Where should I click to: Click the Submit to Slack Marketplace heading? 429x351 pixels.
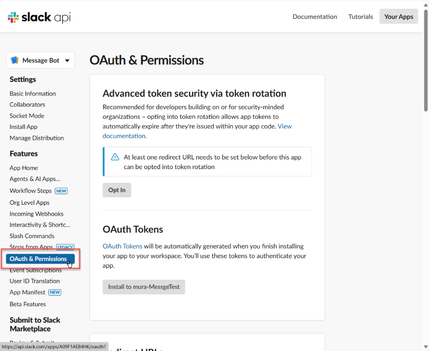35,324
